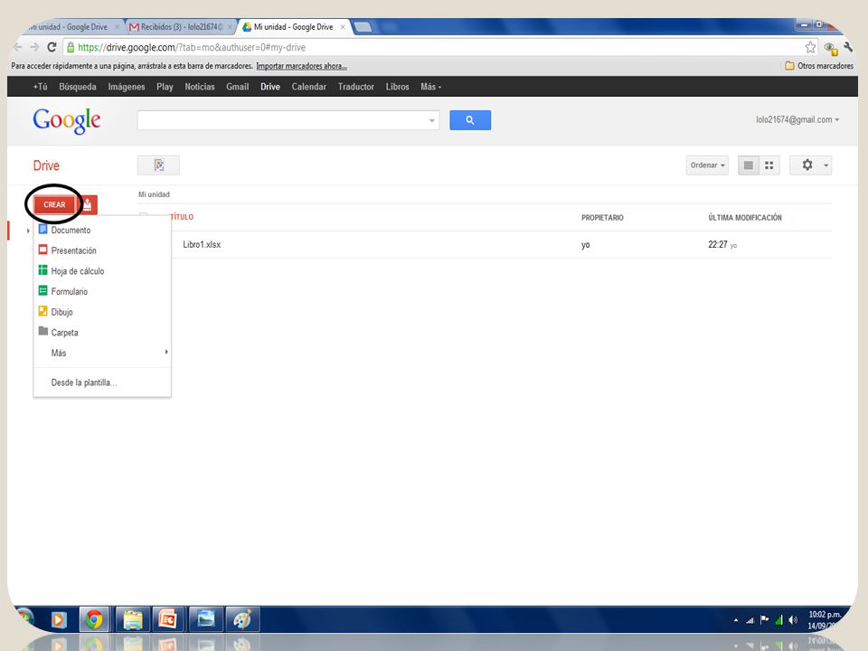
Task: Open the search options dropdown arrow
Action: 432,120
